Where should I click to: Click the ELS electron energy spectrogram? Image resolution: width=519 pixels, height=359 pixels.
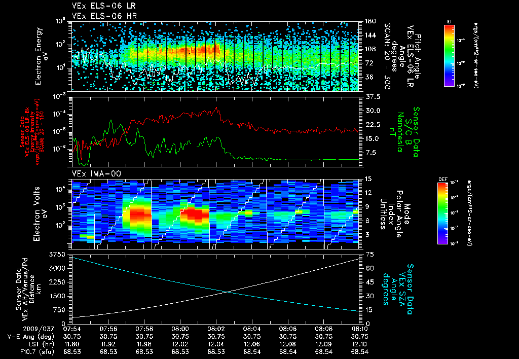pyautogui.click(x=215, y=56)
